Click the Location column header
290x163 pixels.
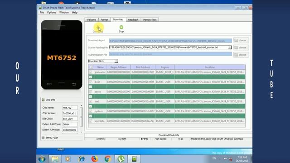click(x=210, y=67)
